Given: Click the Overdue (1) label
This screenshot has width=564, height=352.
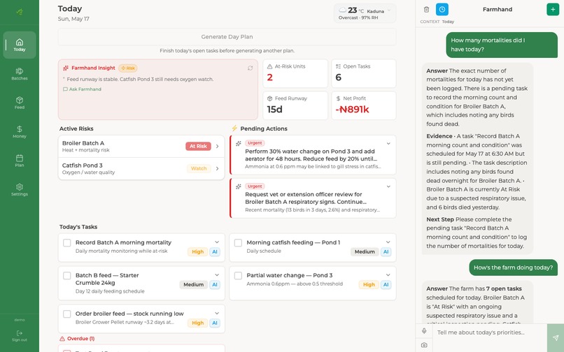Looking at the screenshot, I should (x=80, y=339).
